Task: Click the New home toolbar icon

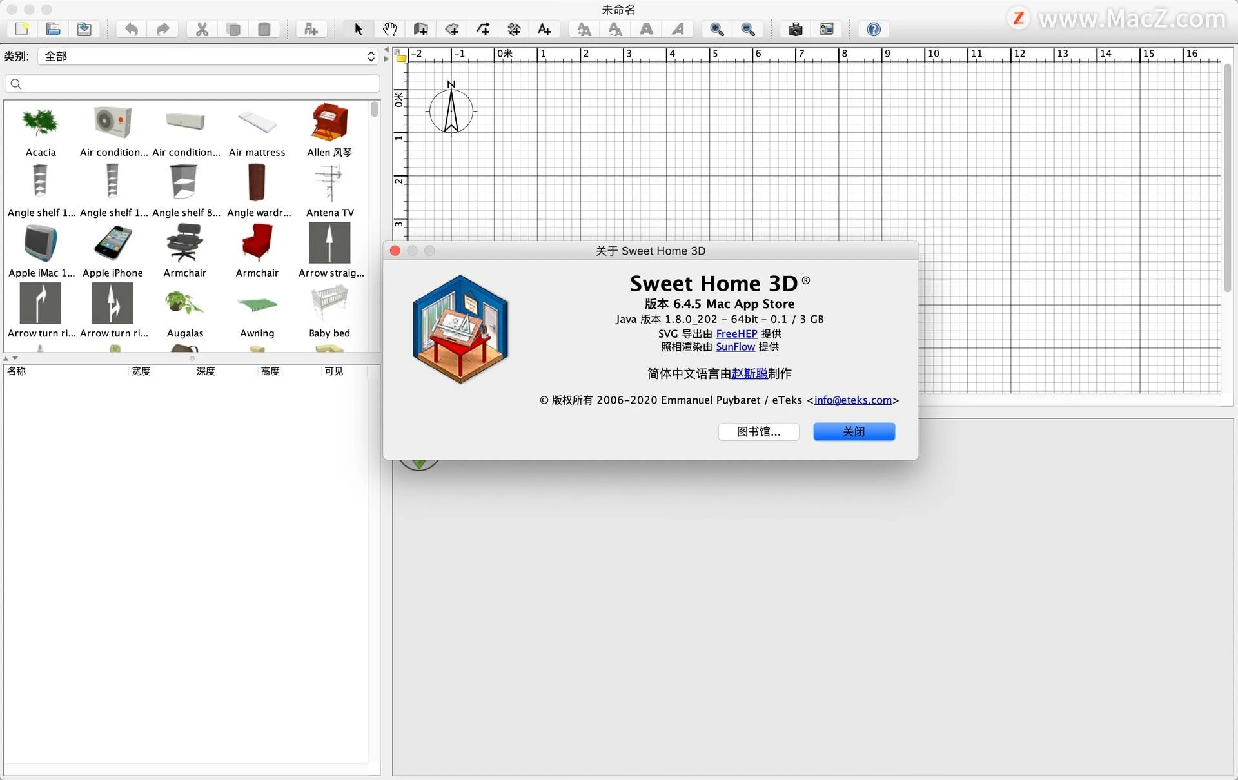Action: (22, 29)
